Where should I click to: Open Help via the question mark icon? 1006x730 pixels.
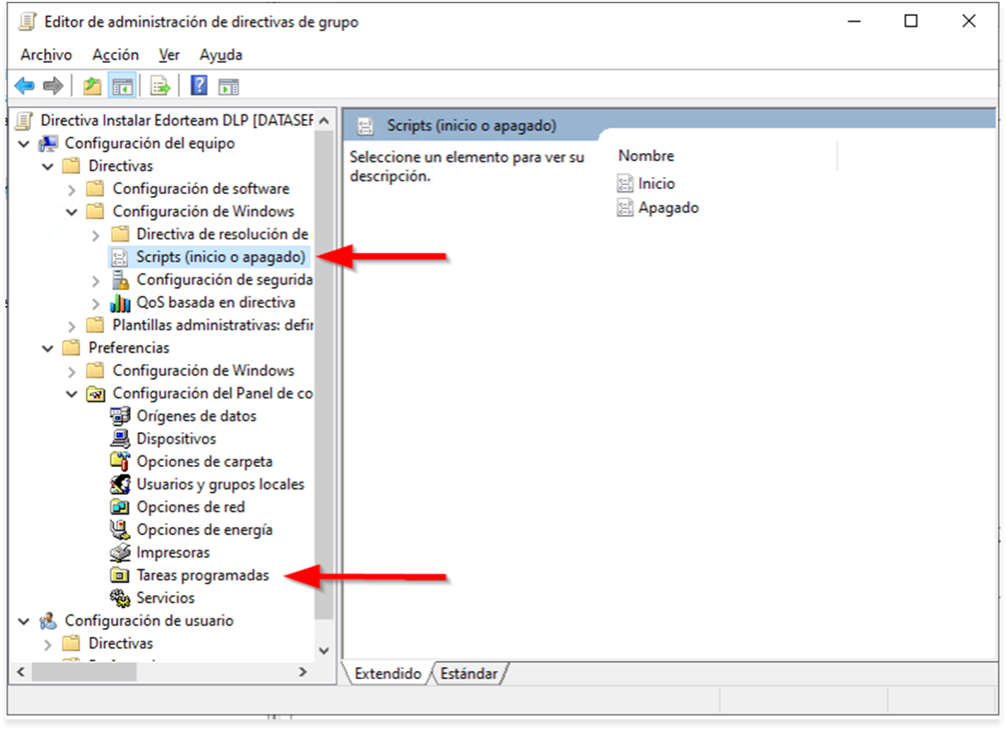(199, 85)
